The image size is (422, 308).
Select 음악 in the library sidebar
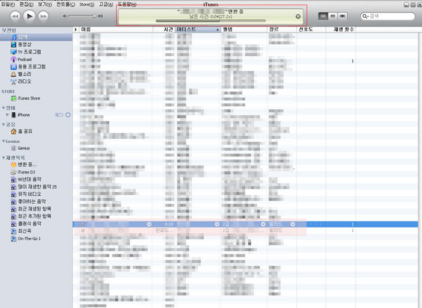[x=36, y=37]
